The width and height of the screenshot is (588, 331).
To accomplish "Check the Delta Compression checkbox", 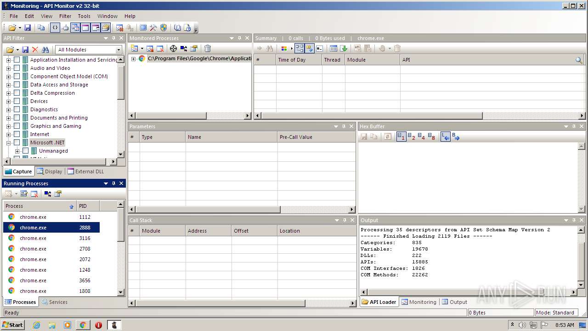I will click(x=17, y=93).
